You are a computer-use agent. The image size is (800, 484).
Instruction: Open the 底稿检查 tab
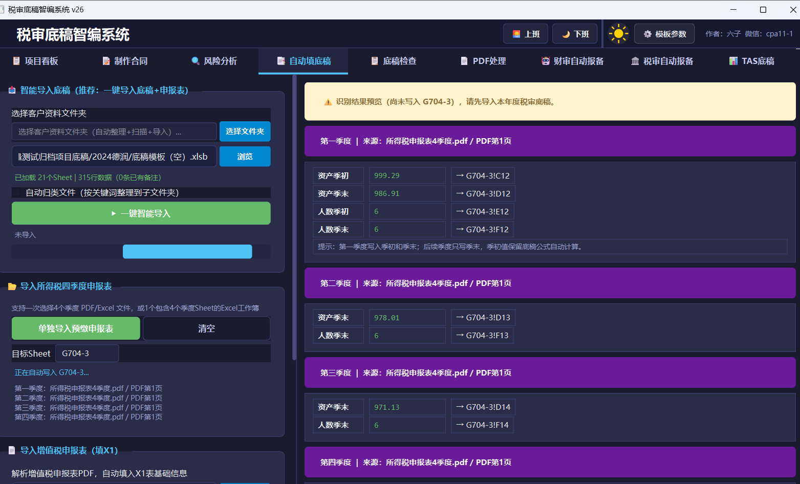point(393,61)
